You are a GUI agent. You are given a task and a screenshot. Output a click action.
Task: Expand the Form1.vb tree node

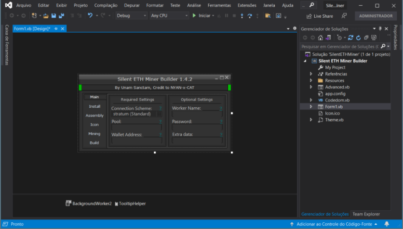311,106
